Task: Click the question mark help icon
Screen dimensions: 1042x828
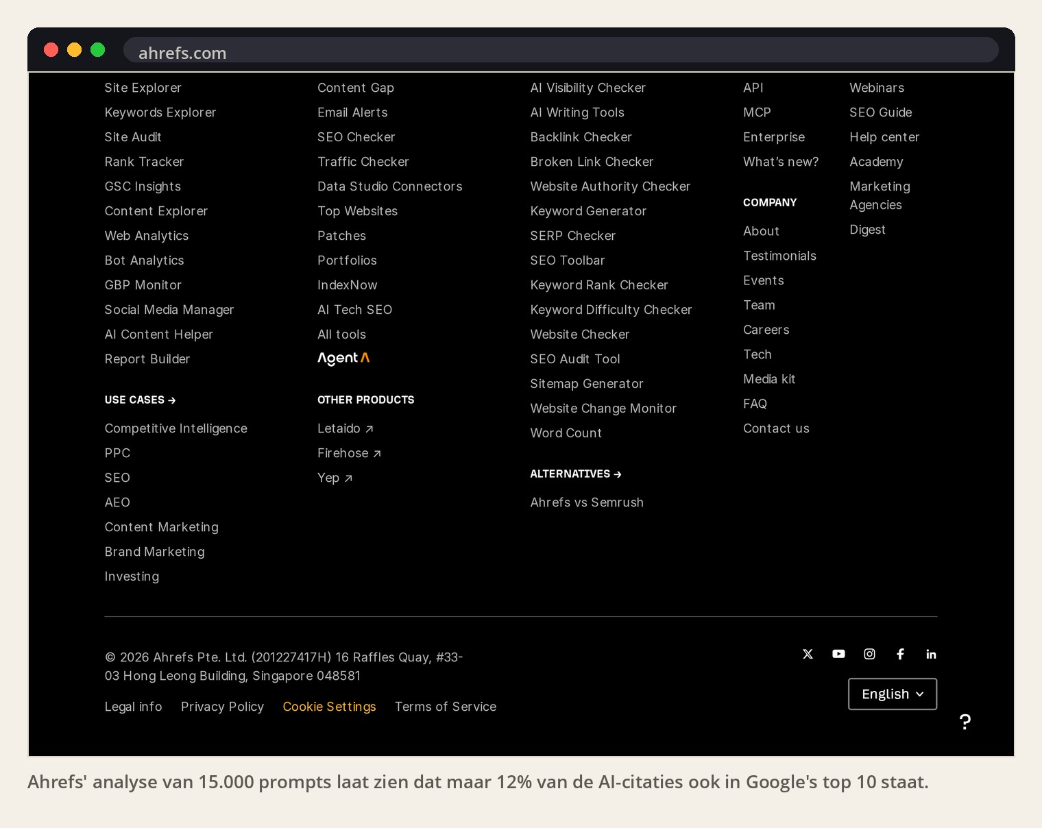Action: (x=965, y=722)
